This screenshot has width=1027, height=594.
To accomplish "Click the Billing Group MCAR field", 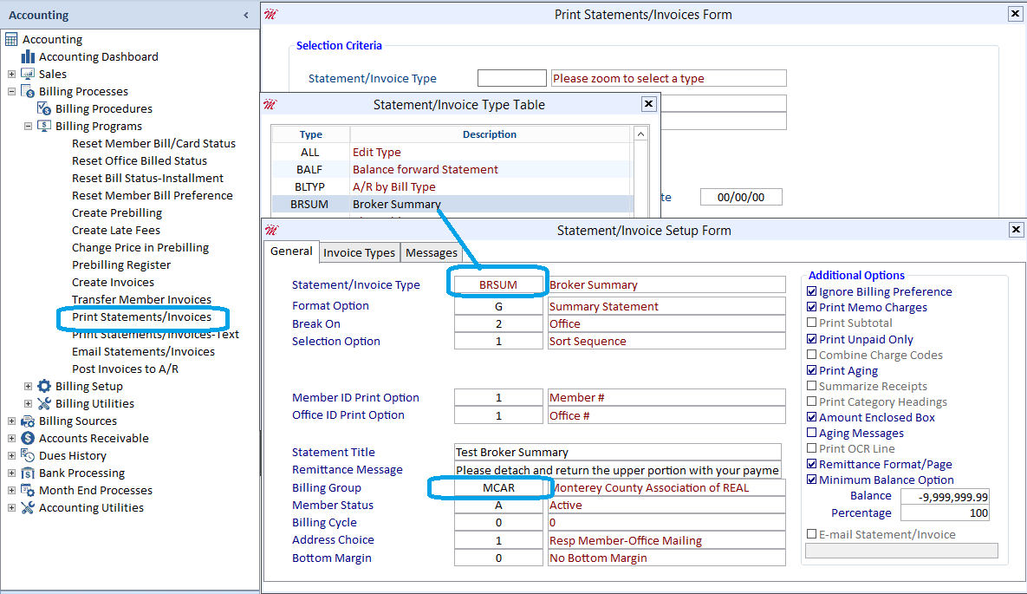I will pos(498,488).
